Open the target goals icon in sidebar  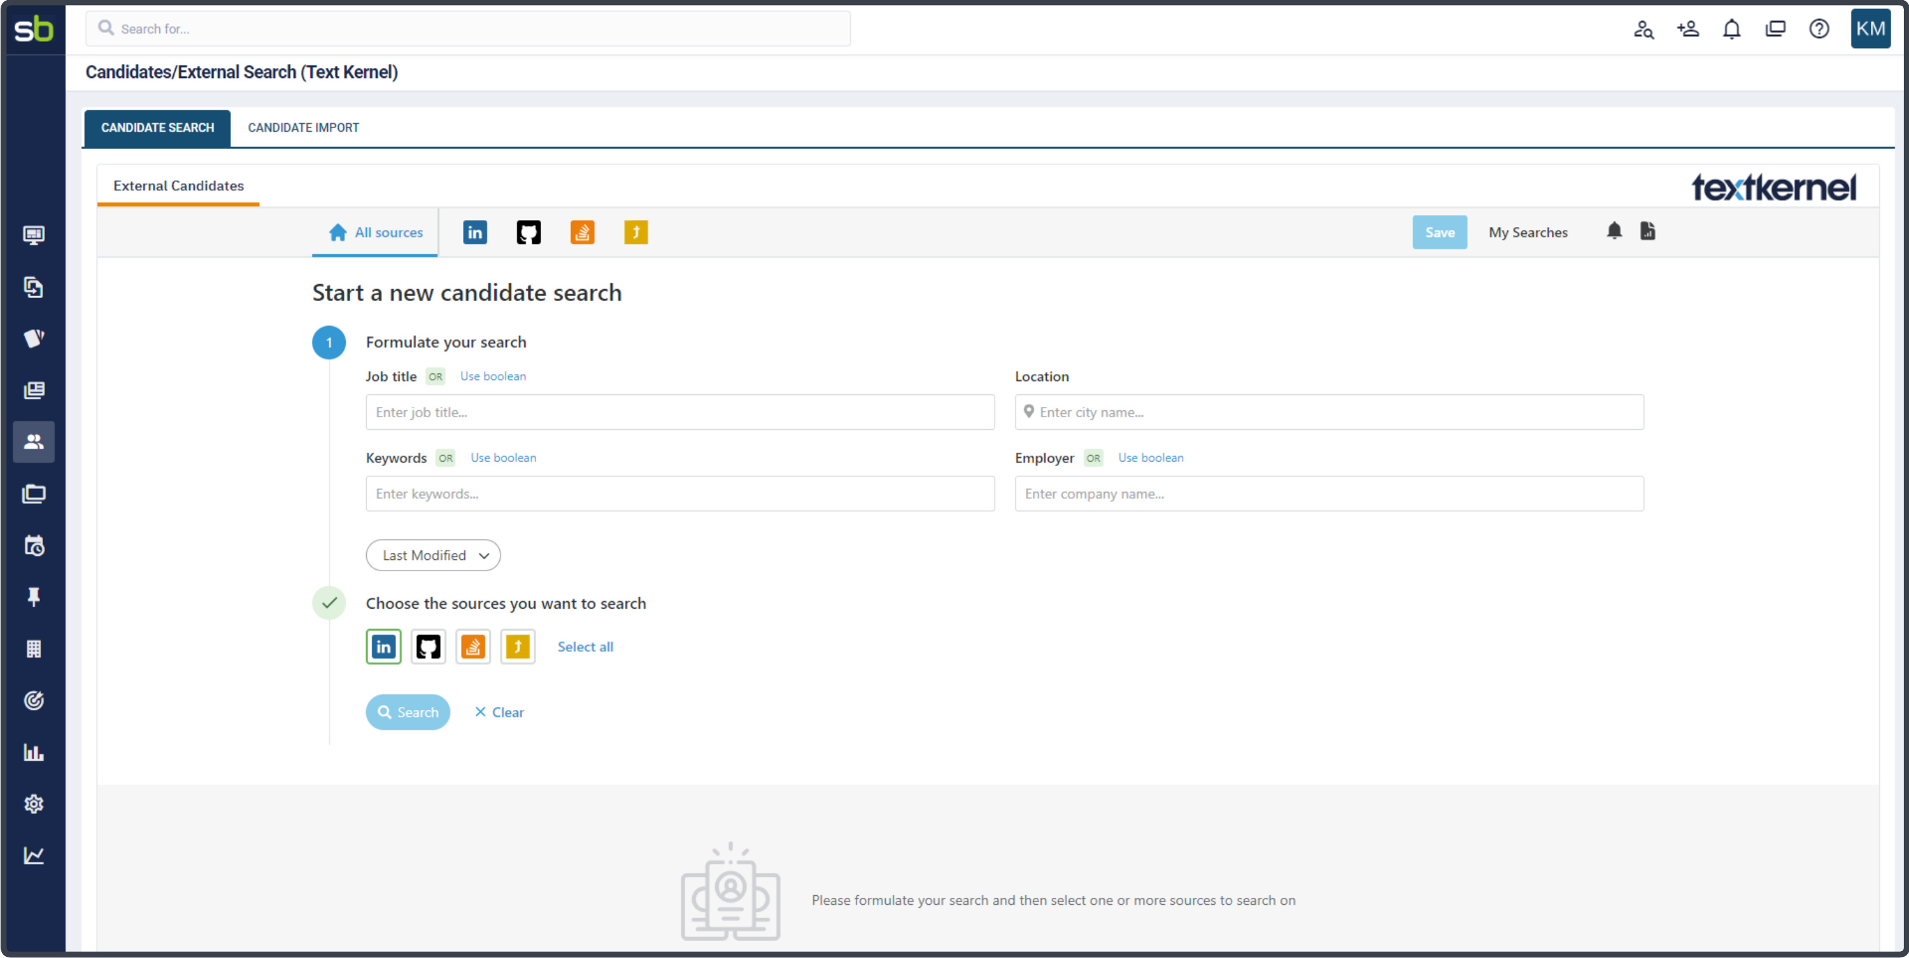34,701
